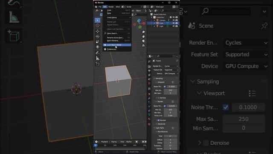The image size is (273, 154).
Task: Disable Cube in renders via camera icon
Action: 177,23
